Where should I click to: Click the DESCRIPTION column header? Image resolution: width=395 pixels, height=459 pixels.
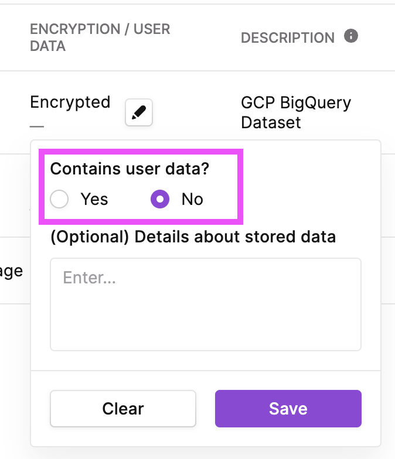[x=288, y=37]
